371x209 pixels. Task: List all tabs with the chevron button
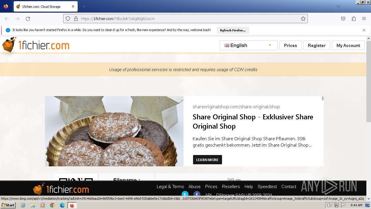pos(338,6)
